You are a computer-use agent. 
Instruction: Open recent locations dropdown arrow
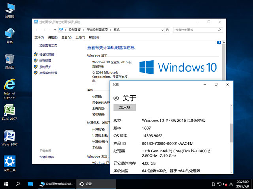click(x=50, y=30)
